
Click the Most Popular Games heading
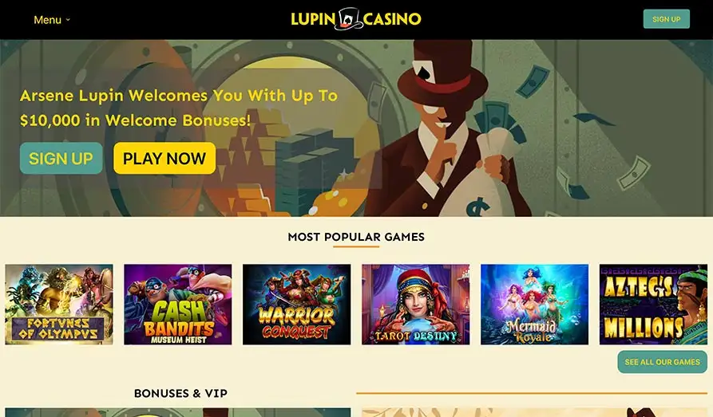pyautogui.click(x=356, y=237)
